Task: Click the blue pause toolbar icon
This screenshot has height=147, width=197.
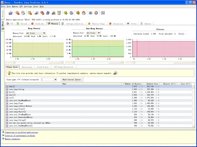Action: (91, 13)
